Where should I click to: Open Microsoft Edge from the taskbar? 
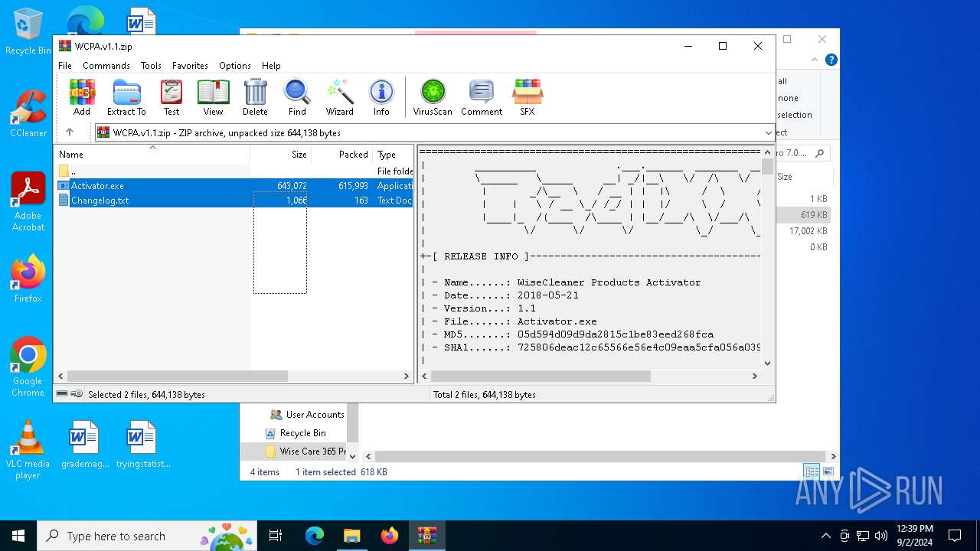315,536
